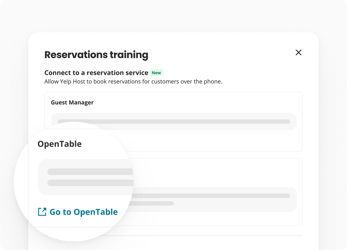Click the Guest Manager placeholder text bar

pos(174,121)
